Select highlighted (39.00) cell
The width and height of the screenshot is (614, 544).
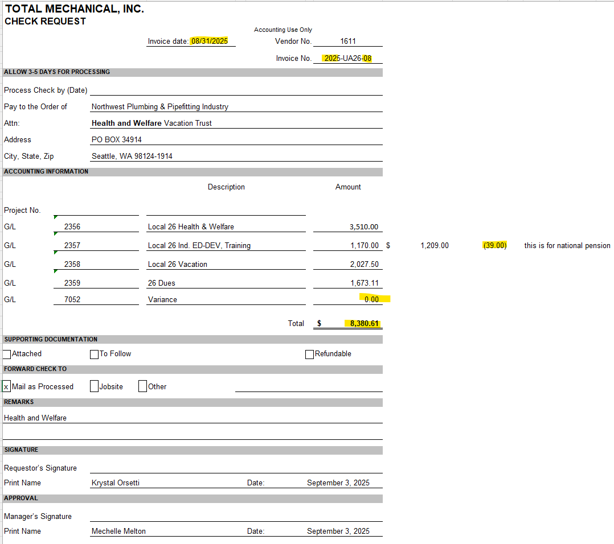coord(495,246)
